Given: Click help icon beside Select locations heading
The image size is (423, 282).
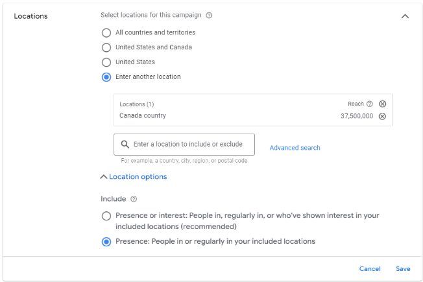Looking at the screenshot, I should (x=209, y=16).
